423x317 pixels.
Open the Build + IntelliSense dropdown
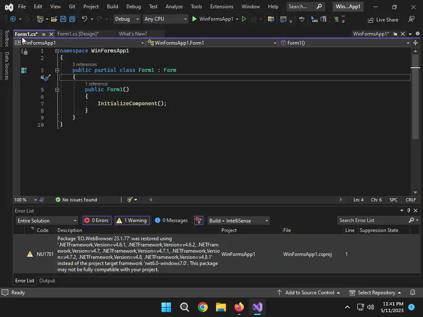[x=238, y=220]
